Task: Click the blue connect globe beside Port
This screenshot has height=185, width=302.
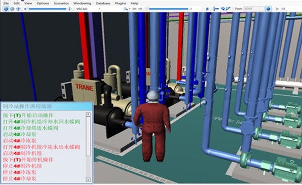Action: pos(268,8)
